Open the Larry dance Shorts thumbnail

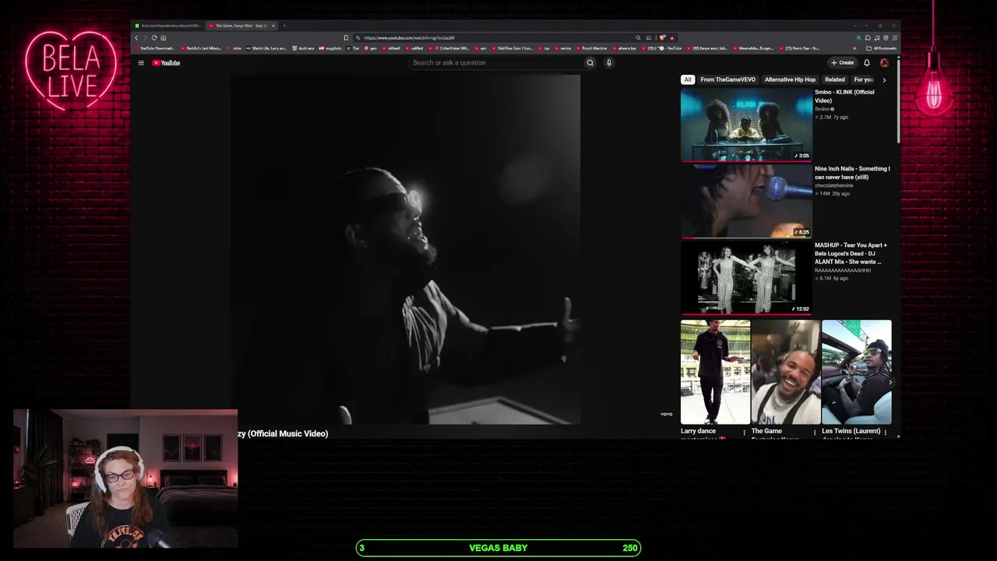tap(715, 372)
